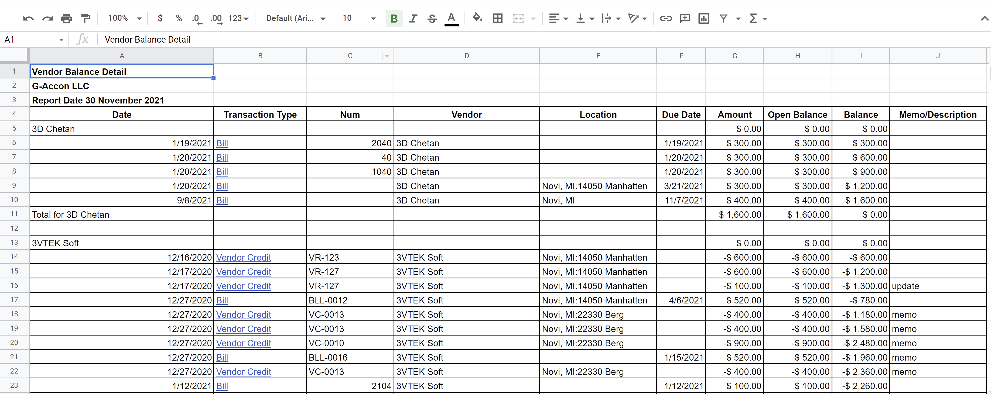Open horizontal align dropdown

pos(558,18)
